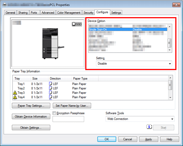This screenshot has width=183, height=146.
Task: Click the printer device illustration
Action: pos(53,43)
